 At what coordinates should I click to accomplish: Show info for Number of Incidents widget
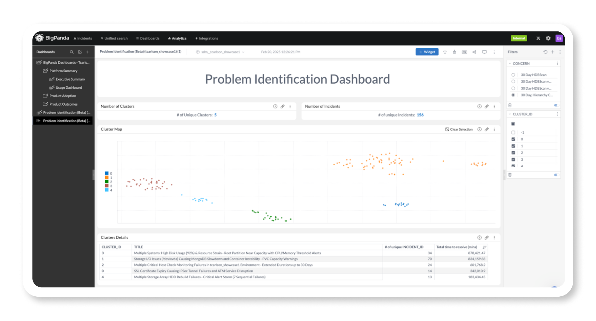(479, 106)
